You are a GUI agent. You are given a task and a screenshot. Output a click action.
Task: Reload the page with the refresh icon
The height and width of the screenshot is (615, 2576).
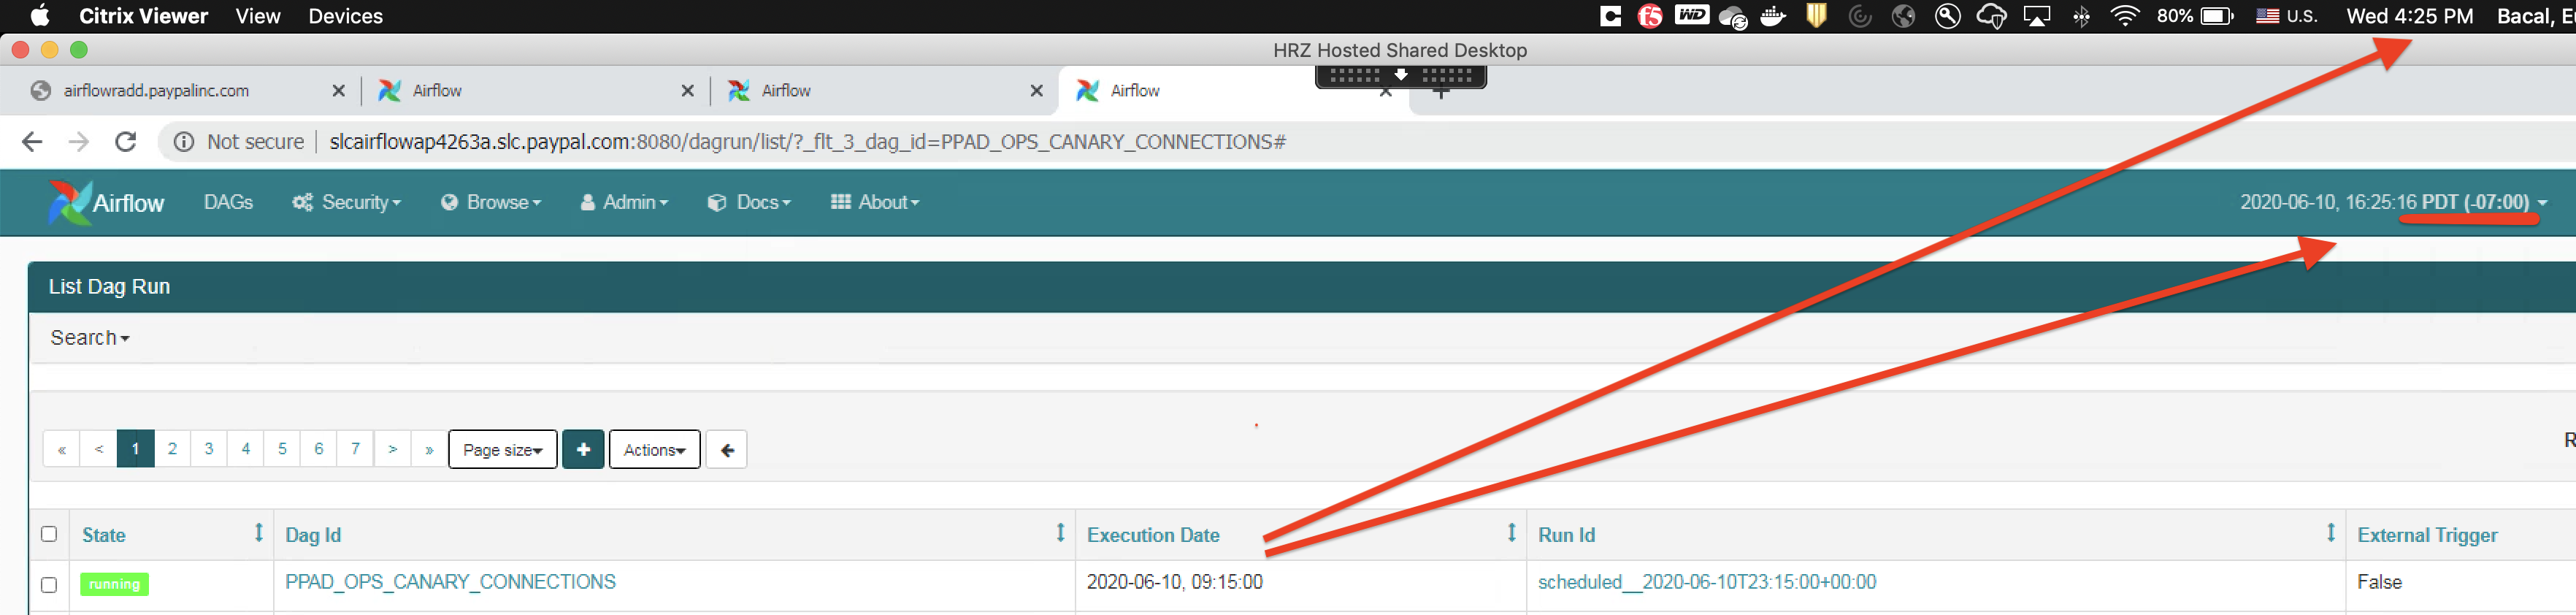point(125,142)
